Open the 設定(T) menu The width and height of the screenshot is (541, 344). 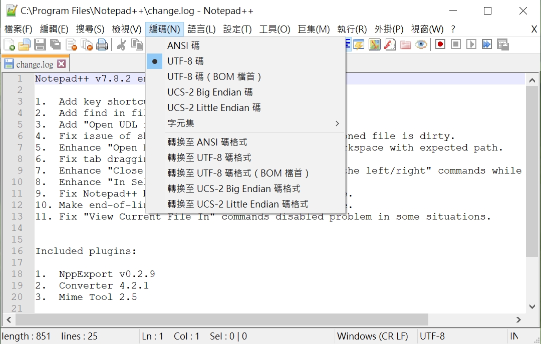pos(237,29)
